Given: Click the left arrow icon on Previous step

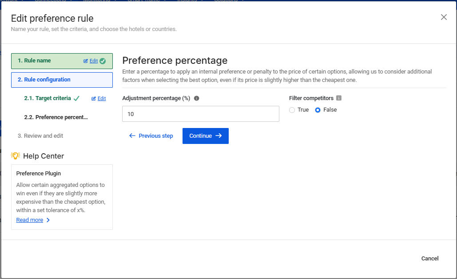Looking at the screenshot, I should click(x=132, y=136).
